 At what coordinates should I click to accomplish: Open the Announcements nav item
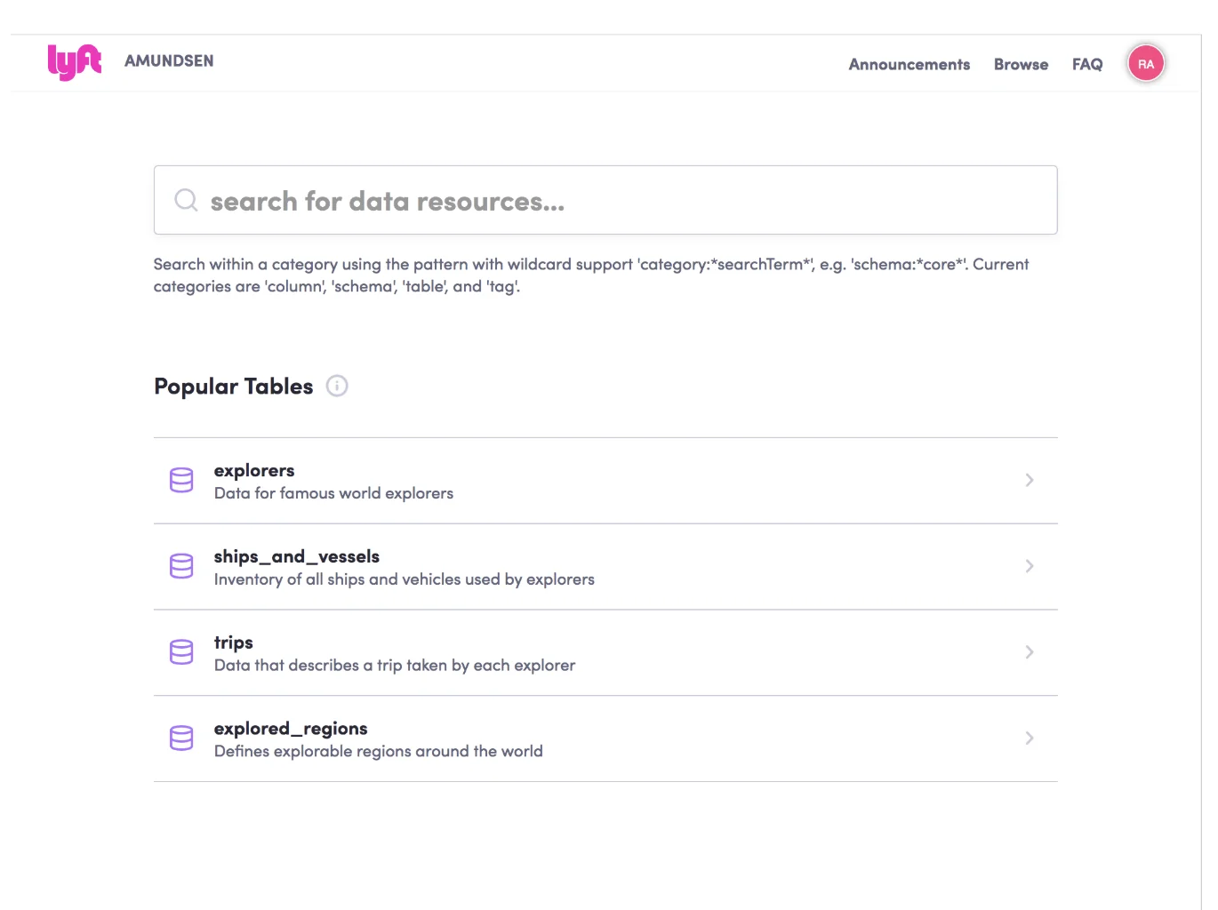pyautogui.click(x=909, y=64)
